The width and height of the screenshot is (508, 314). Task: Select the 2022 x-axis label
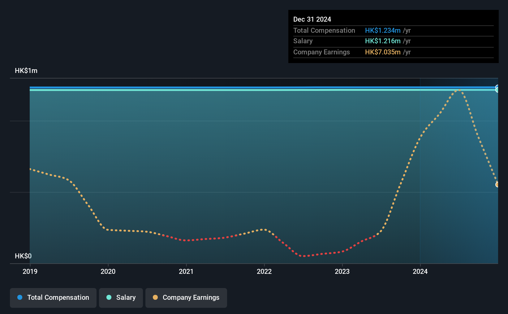(x=264, y=271)
